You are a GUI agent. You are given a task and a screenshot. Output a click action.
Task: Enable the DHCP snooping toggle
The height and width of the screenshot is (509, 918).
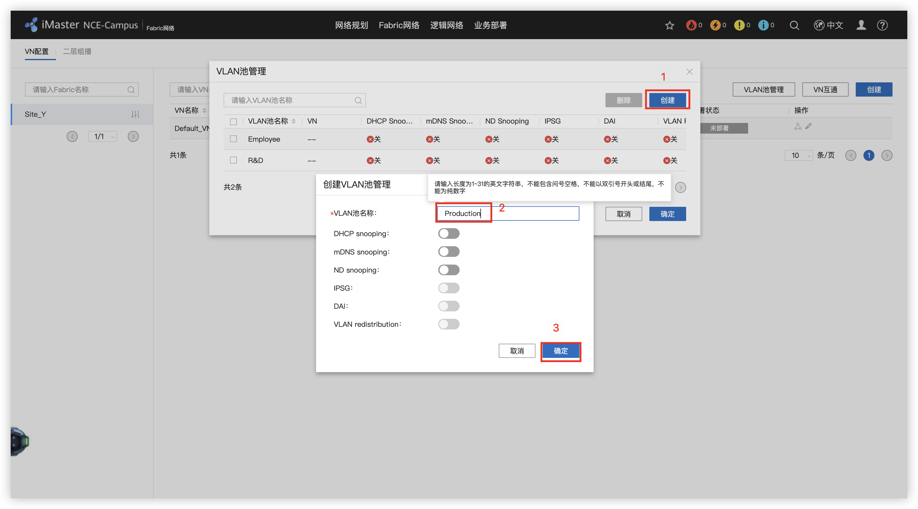pyautogui.click(x=448, y=234)
